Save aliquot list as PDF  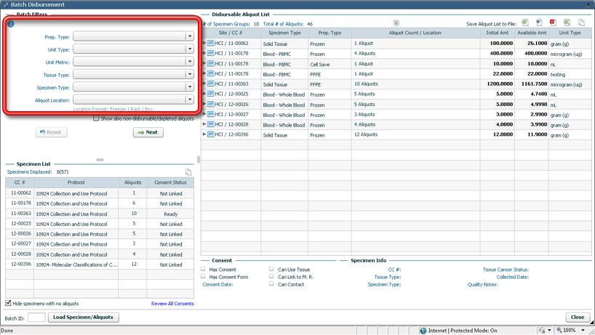coord(553,23)
